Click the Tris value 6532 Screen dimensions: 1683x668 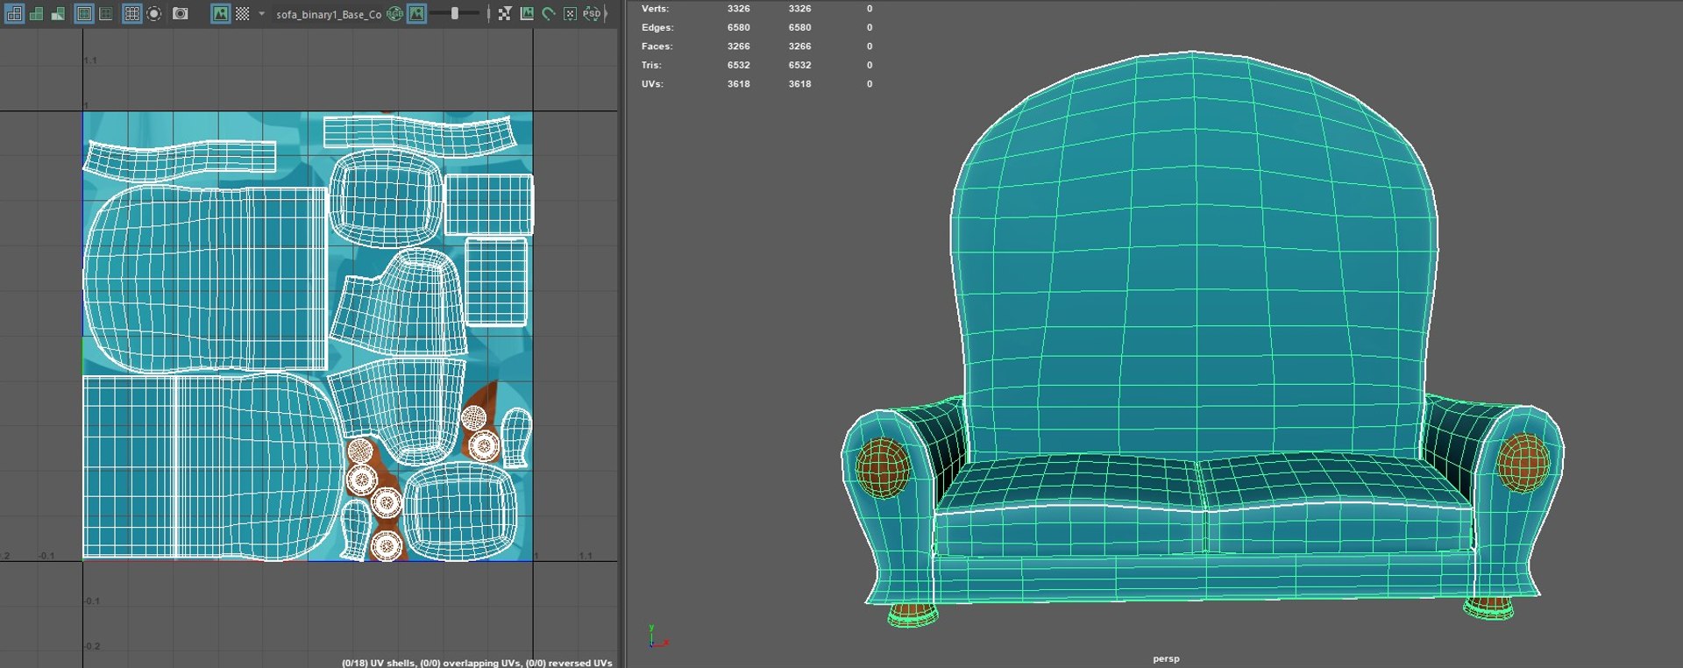click(738, 65)
